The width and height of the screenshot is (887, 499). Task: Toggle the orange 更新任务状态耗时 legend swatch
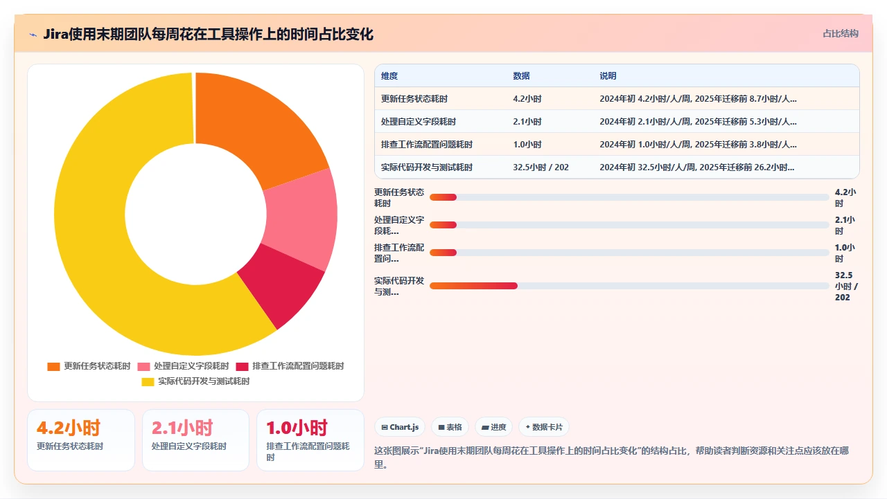pyautogui.click(x=53, y=366)
